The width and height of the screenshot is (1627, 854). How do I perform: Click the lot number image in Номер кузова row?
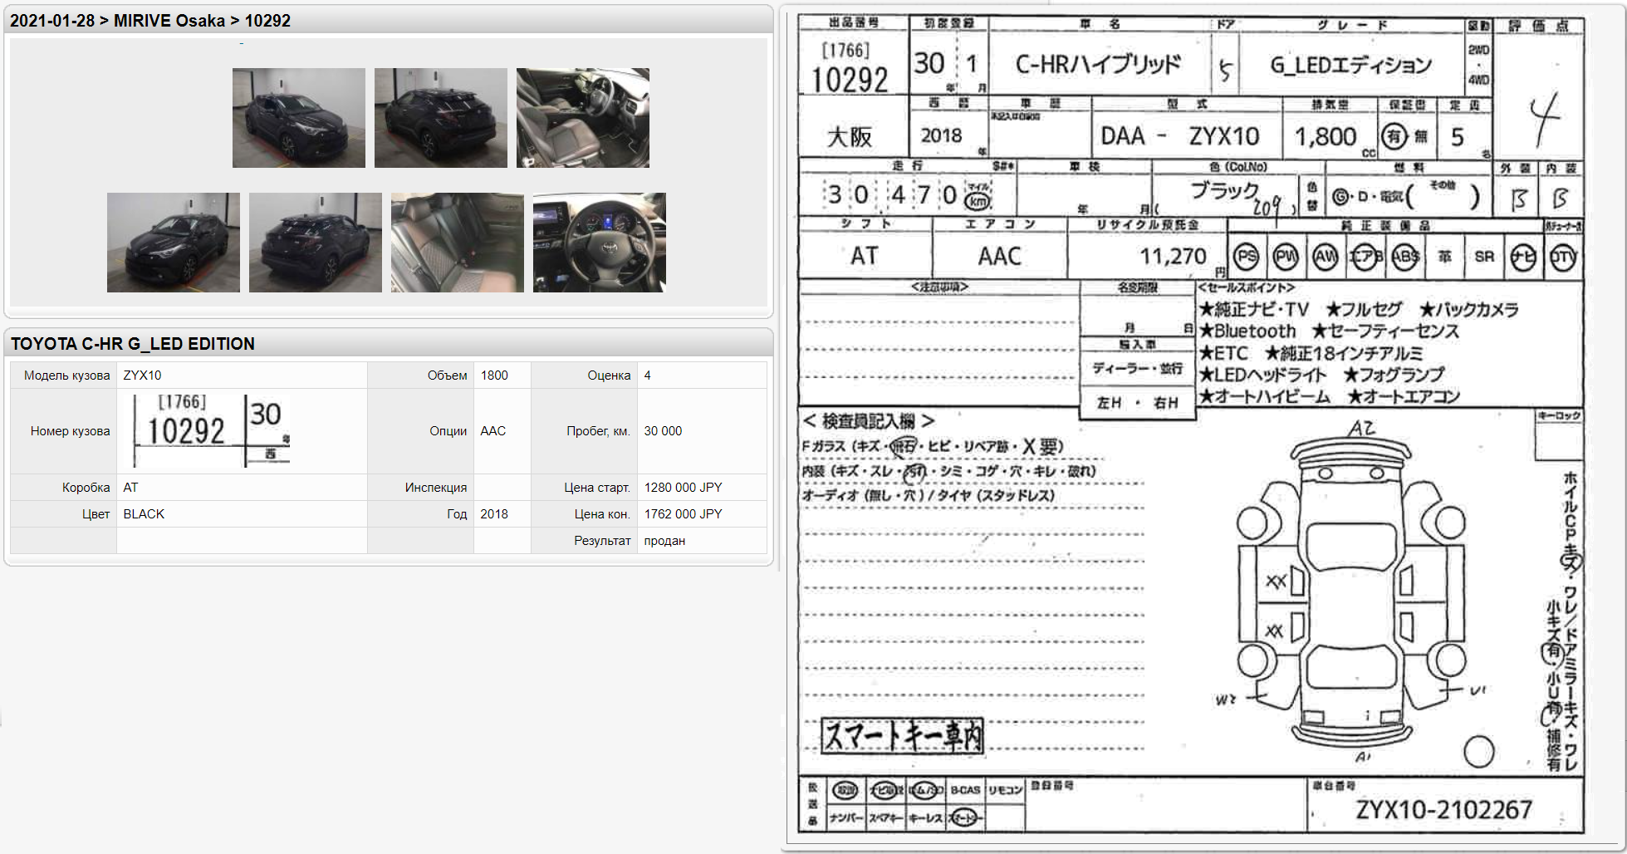(x=211, y=431)
